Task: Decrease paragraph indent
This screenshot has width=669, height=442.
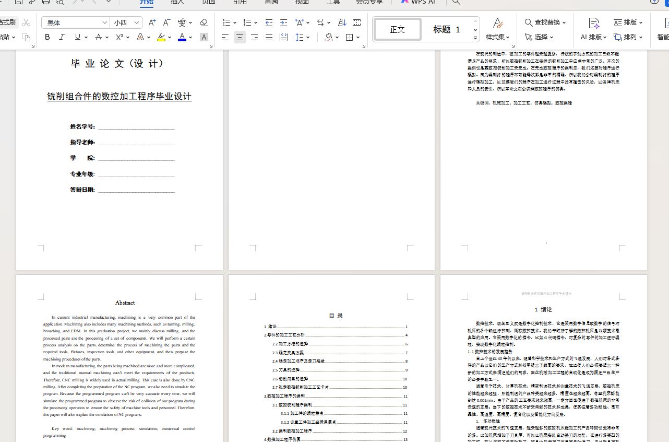Action: point(269,22)
